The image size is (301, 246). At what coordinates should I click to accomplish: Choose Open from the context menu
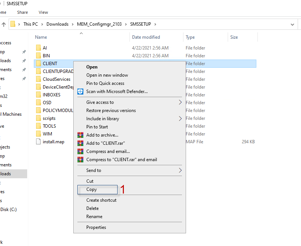[x=92, y=67]
